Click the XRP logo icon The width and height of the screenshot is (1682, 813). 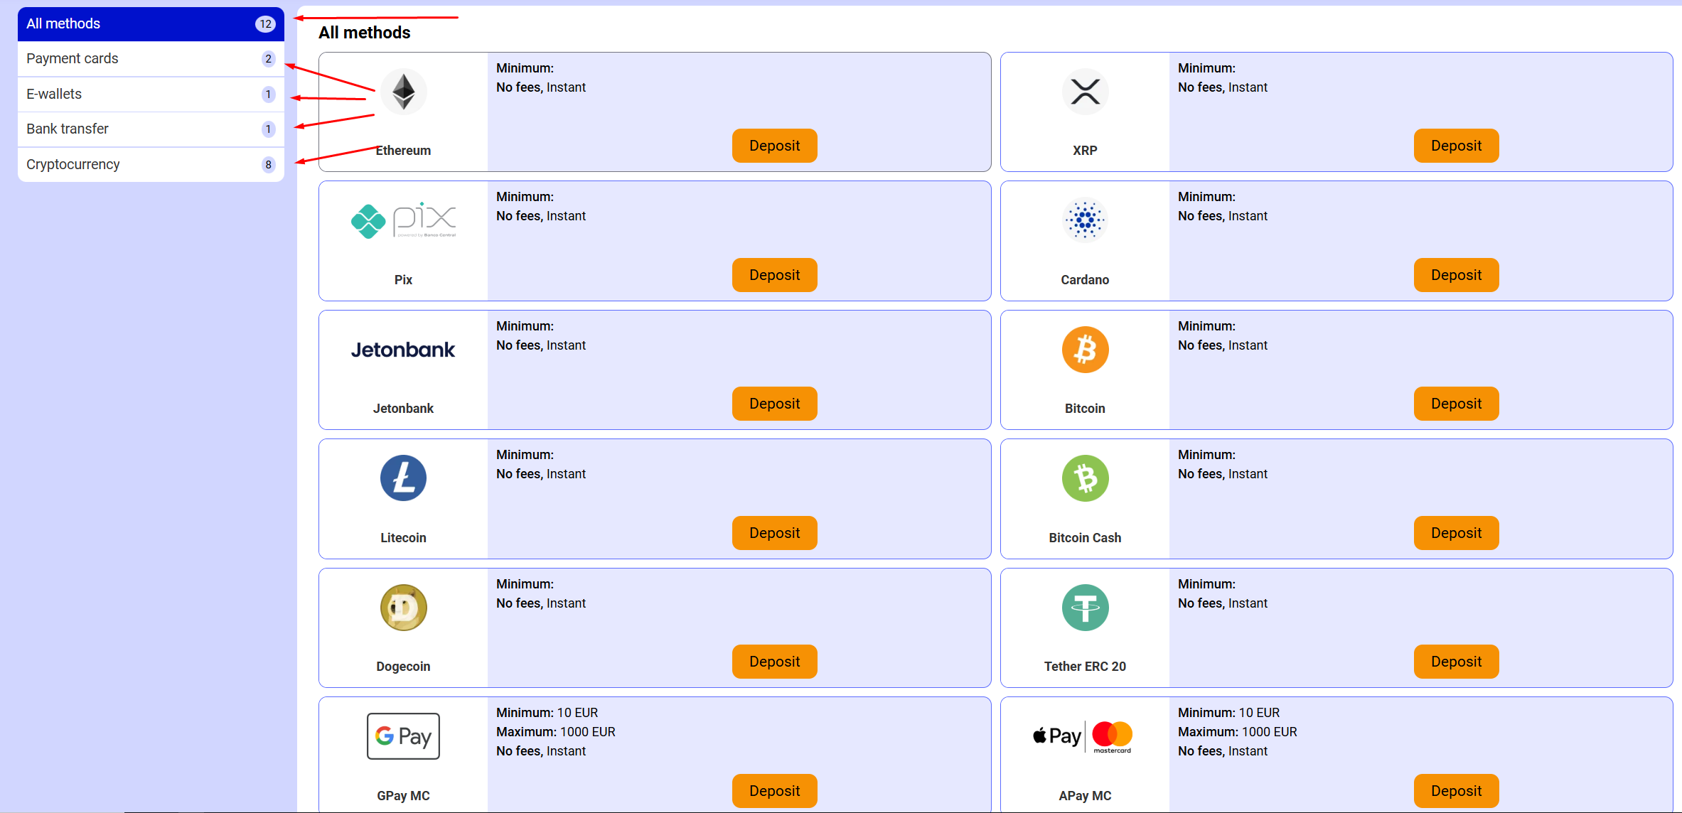pos(1085,92)
